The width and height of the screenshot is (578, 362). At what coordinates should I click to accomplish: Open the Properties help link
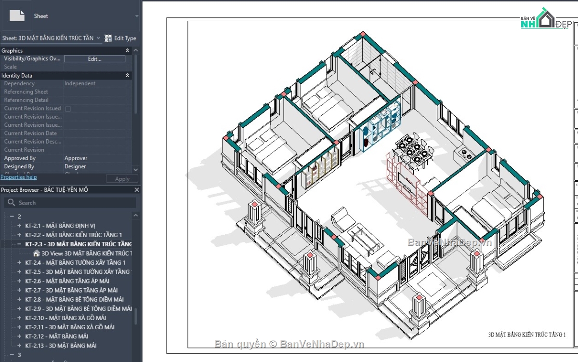click(x=19, y=177)
